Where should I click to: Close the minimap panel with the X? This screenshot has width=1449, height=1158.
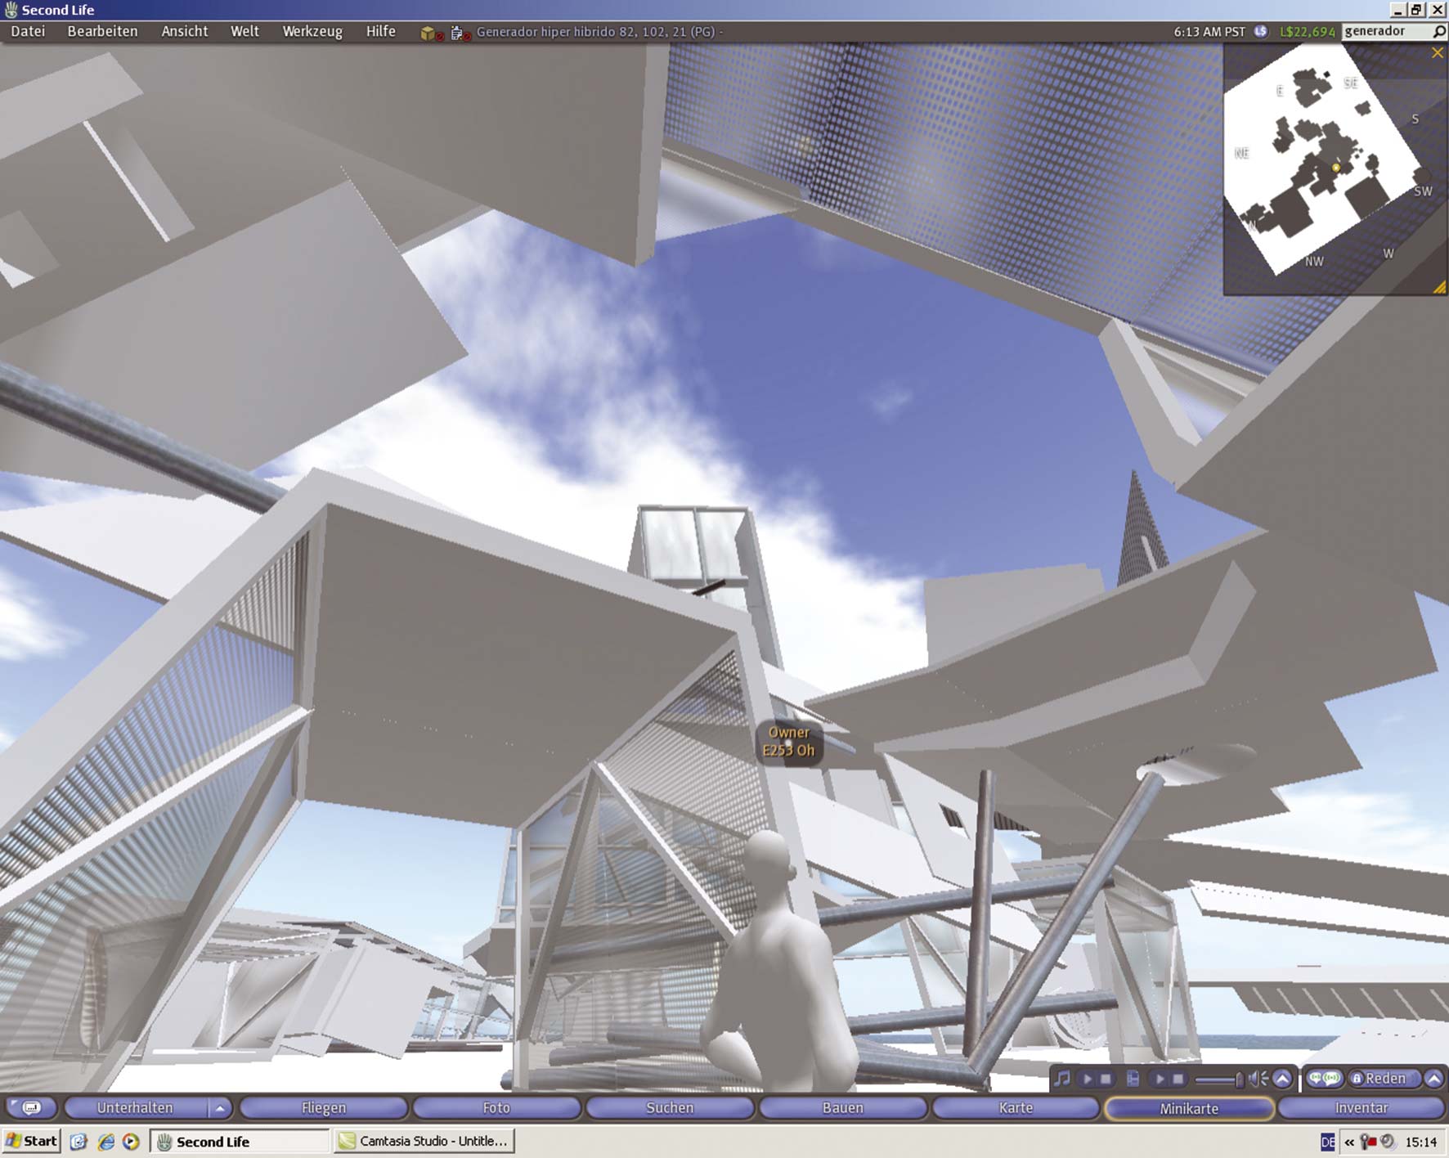pyautogui.click(x=1437, y=53)
